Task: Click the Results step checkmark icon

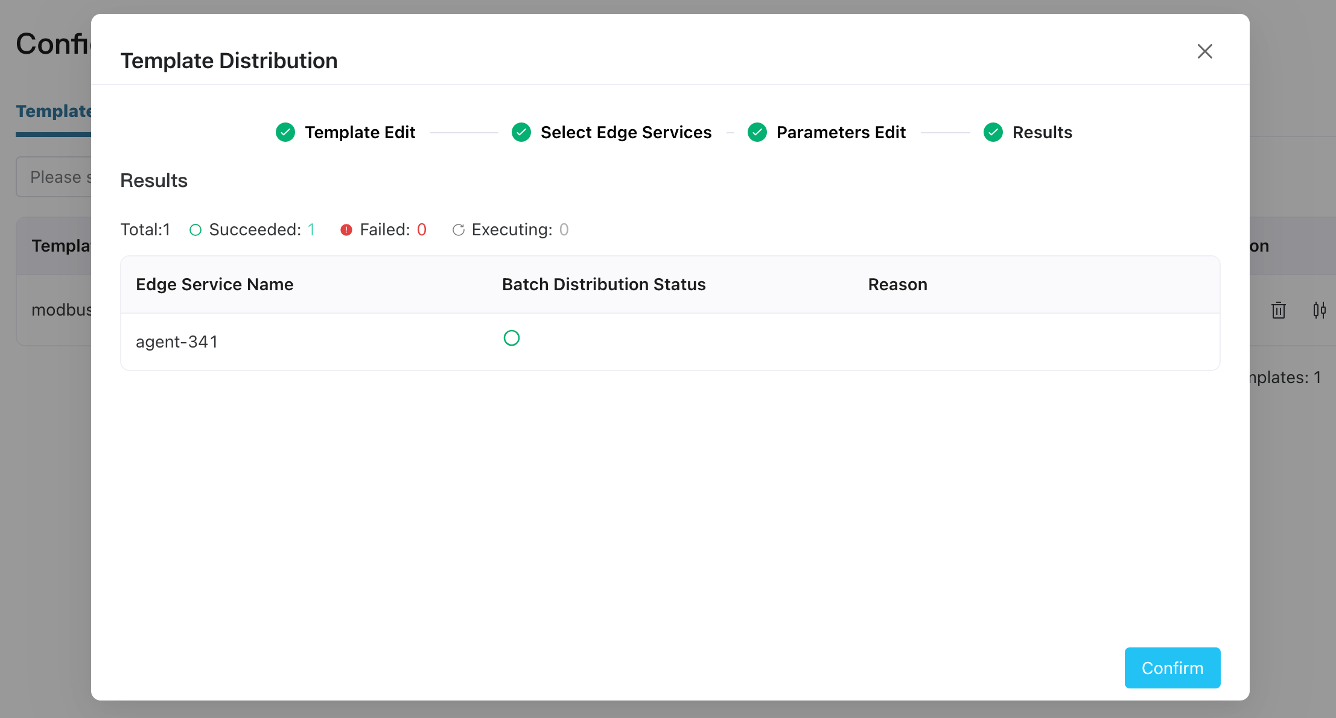Action: click(993, 132)
